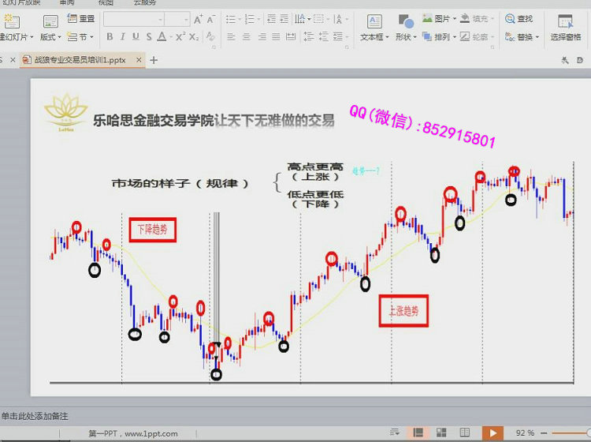The width and height of the screenshot is (591, 442).
Task: Select the 战狼专业交易员培训1.pptx document tab
Action: [x=79, y=60]
